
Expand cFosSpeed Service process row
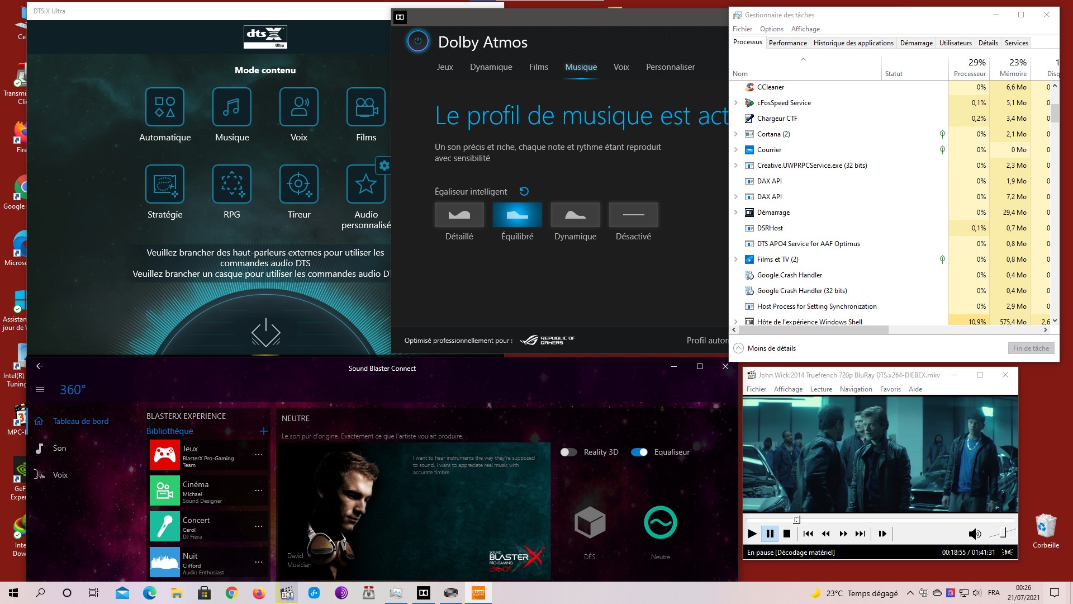[x=736, y=103]
